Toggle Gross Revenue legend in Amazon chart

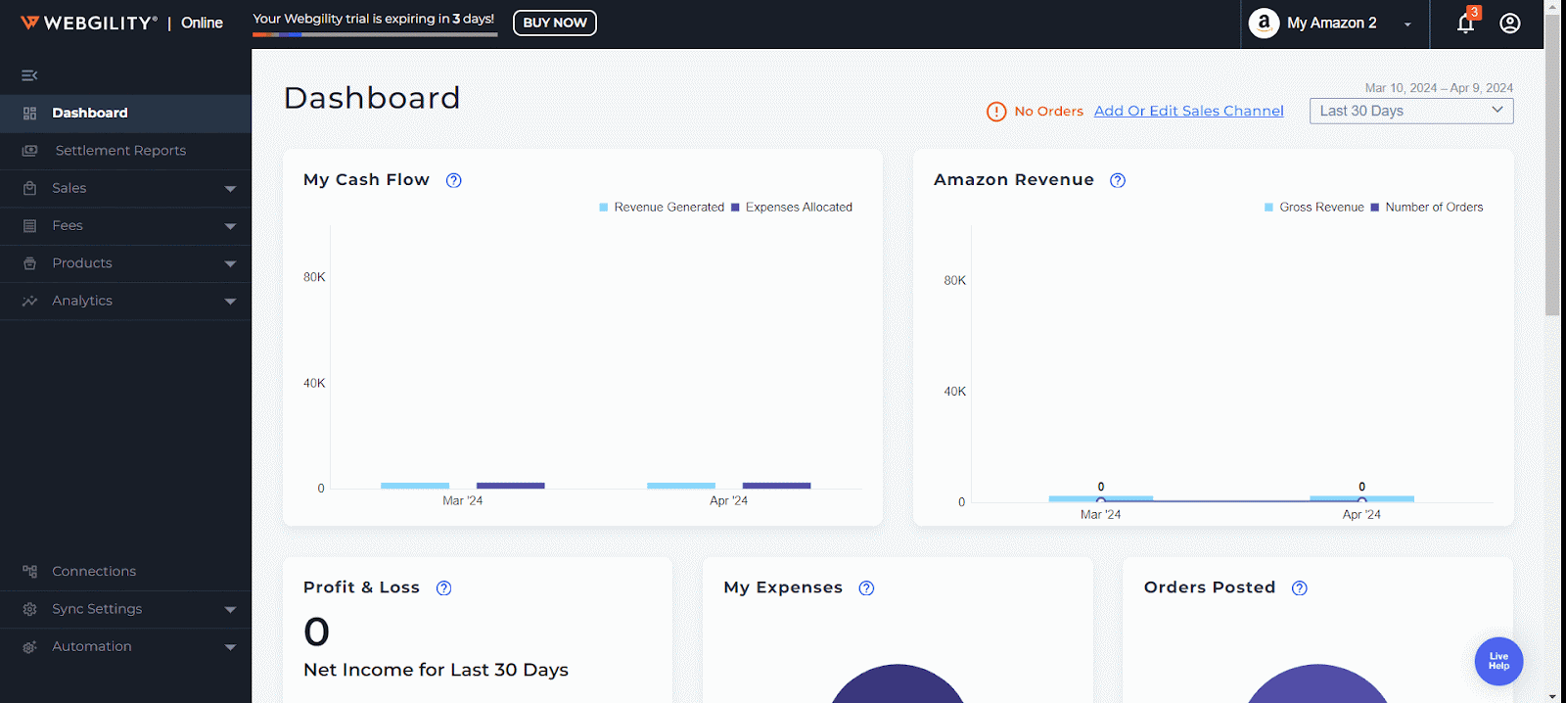coord(1314,208)
